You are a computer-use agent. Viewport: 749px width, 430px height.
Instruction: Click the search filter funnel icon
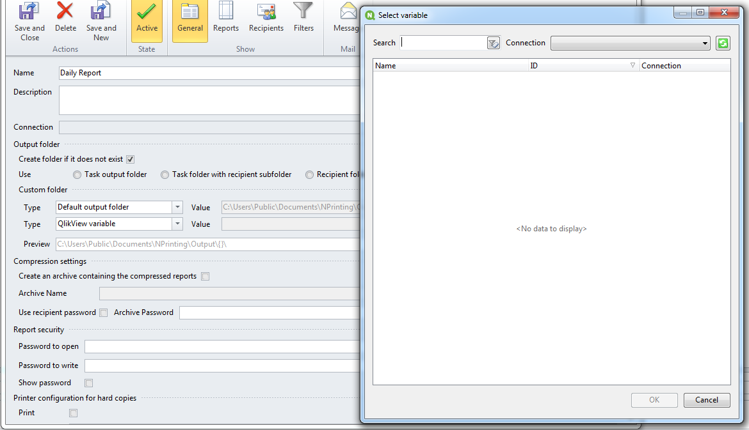[x=492, y=43]
